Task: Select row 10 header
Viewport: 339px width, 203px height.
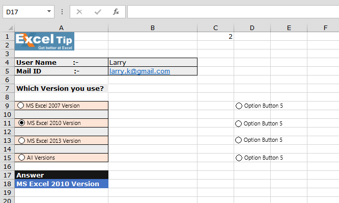Action: (x=7, y=114)
